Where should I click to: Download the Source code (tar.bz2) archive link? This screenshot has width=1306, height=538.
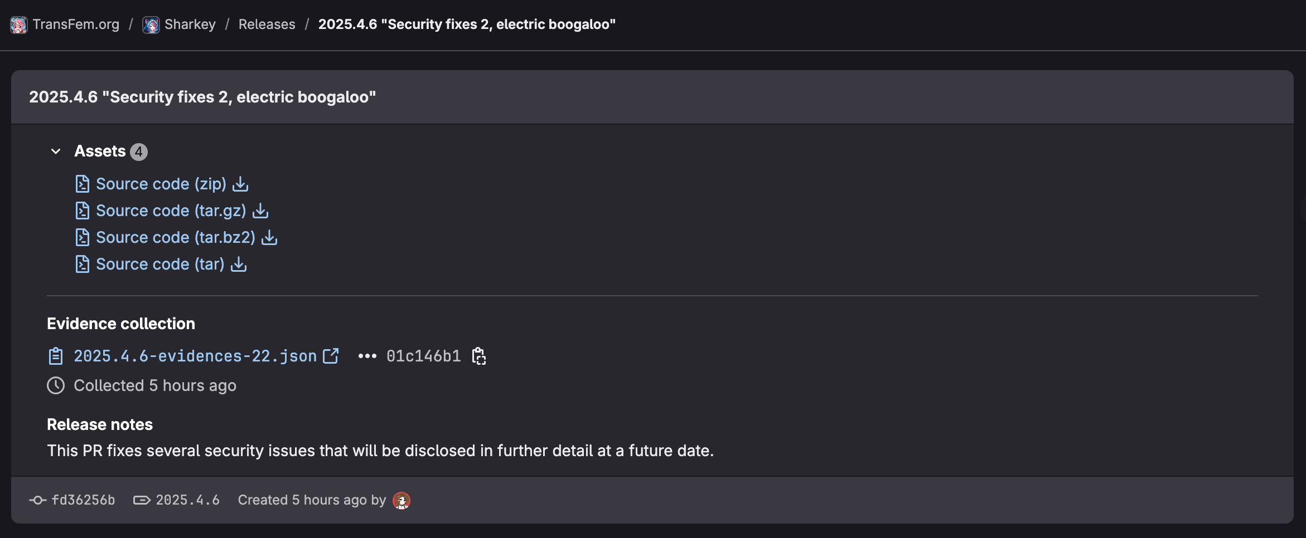click(x=175, y=237)
